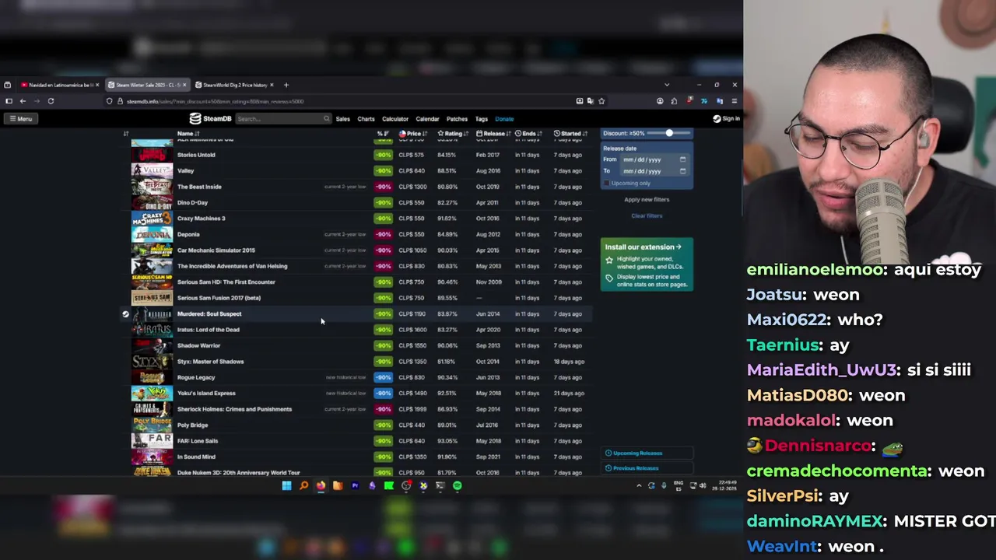Reload the current page
This screenshot has height=560, width=996.
tap(51, 101)
